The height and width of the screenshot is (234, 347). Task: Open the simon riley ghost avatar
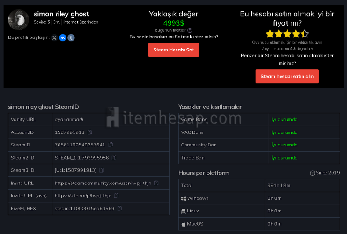click(19, 19)
